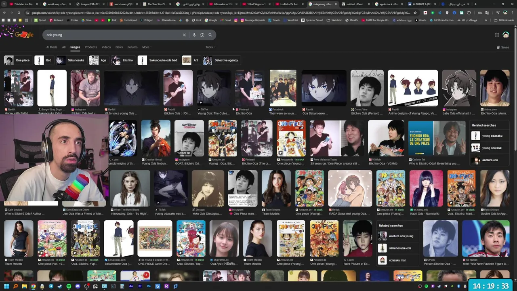
Task: Open Adobe After Effects from the taskbar
Action: pos(131,286)
